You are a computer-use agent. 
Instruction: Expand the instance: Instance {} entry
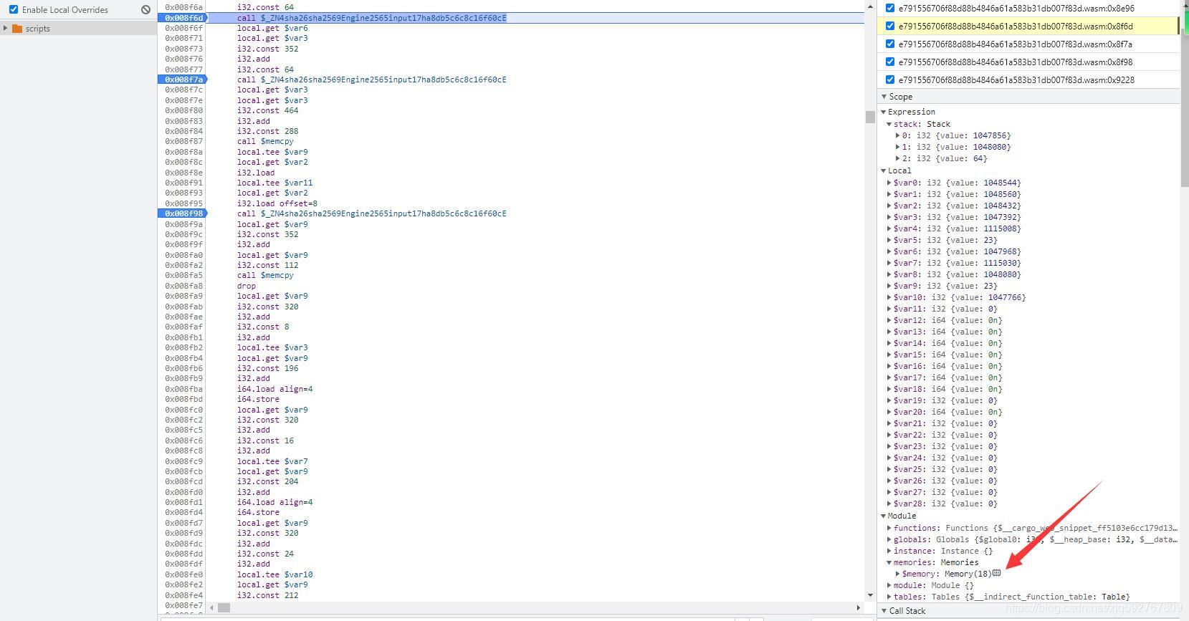[x=889, y=551]
